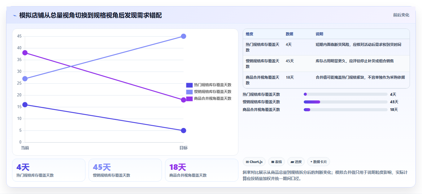Click the 维度 column header in the table
422x194 pixels.
(x=249, y=34)
